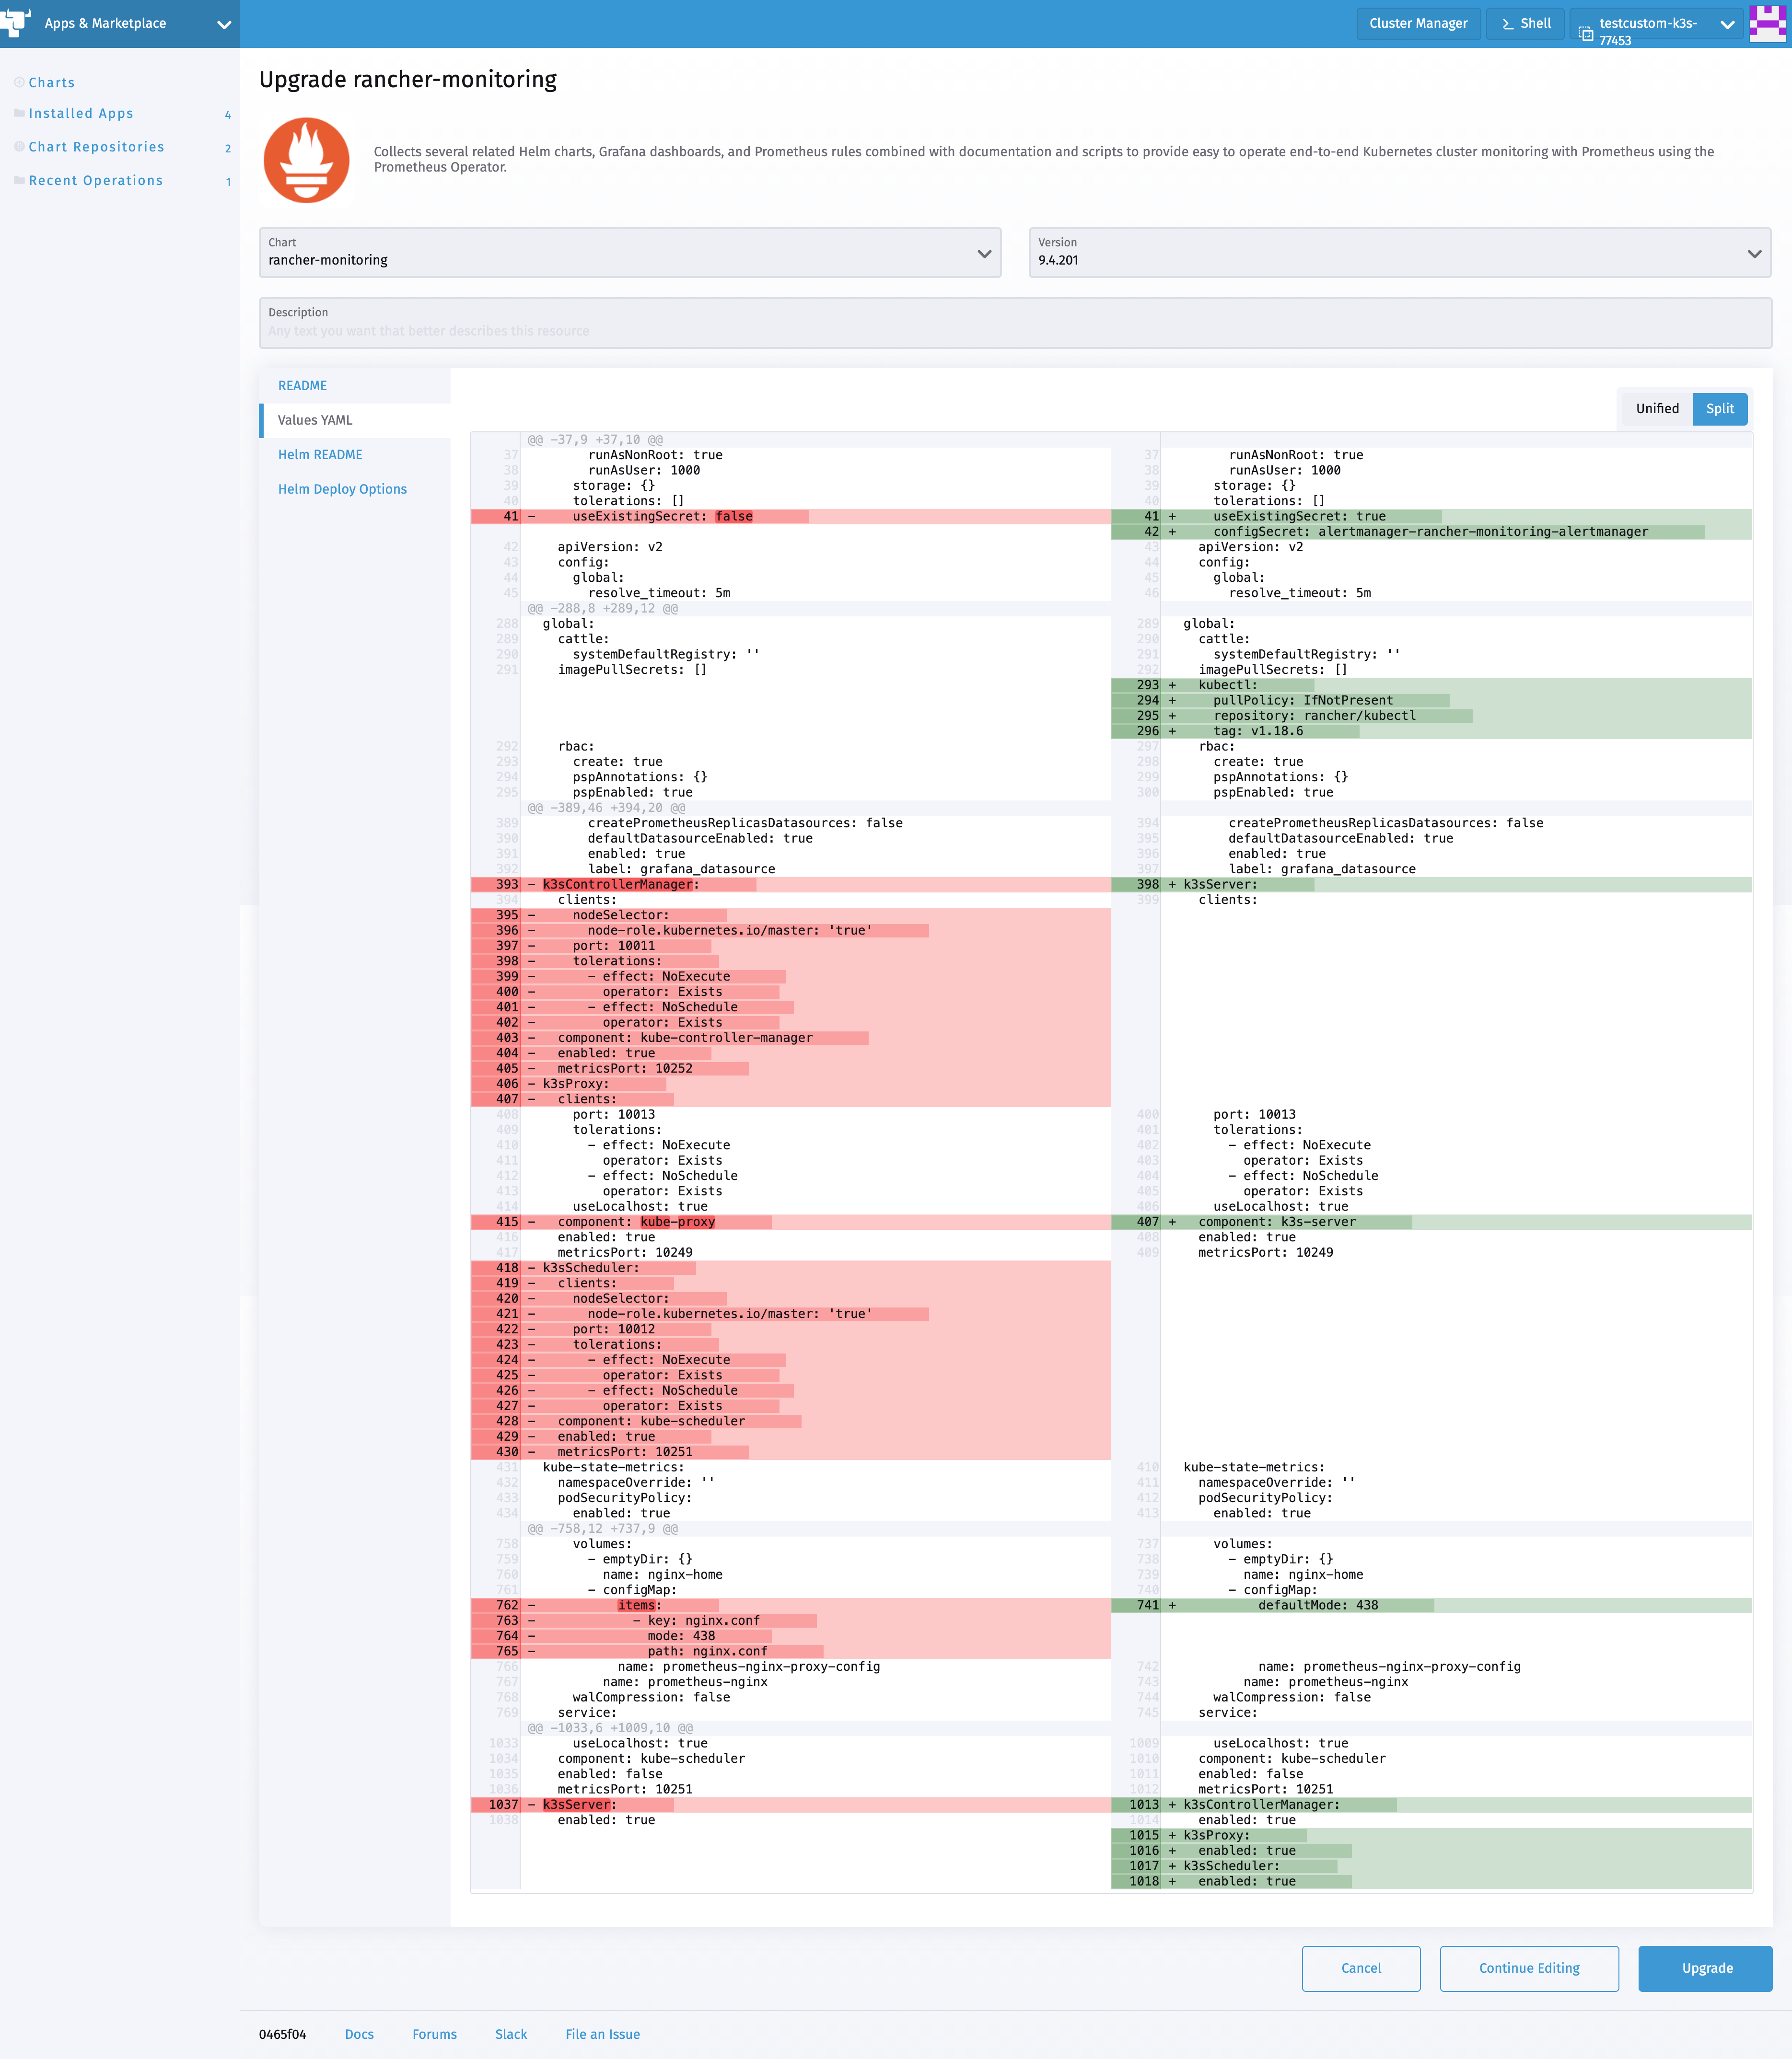The image size is (1792, 2059).
Task: Switch to the Helm README tab
Action: click(320, 454)
